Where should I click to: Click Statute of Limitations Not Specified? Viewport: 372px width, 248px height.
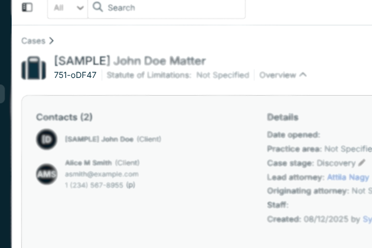pos(178,75)
